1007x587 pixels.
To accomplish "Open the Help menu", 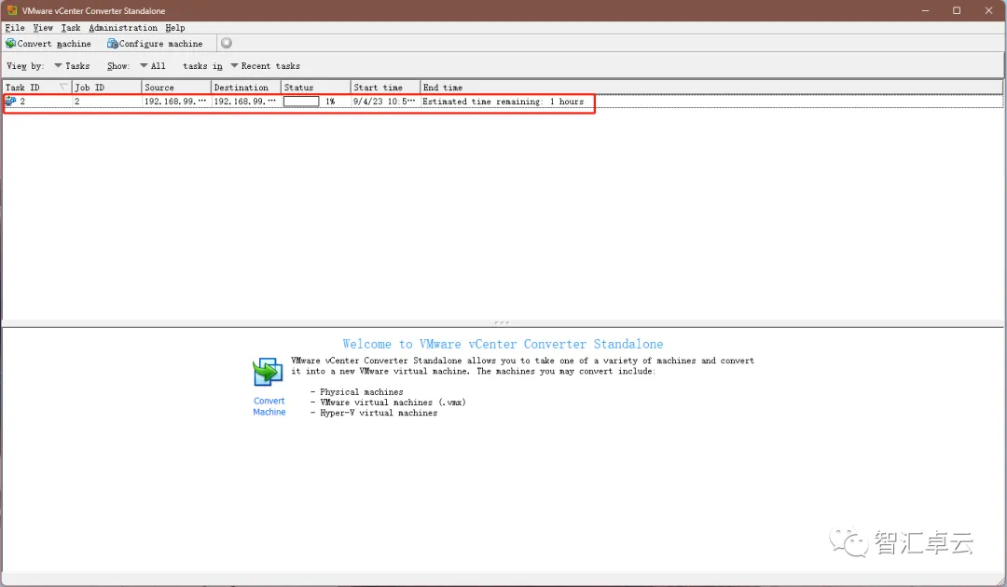I will point(174,28).
